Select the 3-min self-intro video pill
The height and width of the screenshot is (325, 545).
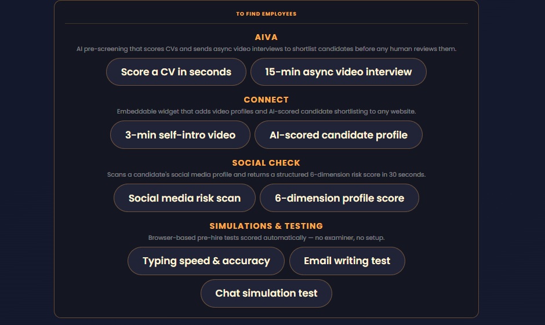180,135
